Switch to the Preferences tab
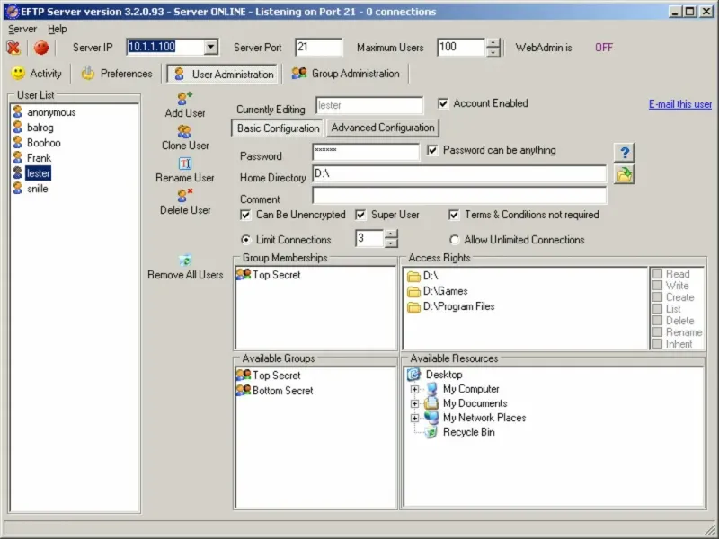719x539 pixels. pyautogui.click(x=117, y=74)
